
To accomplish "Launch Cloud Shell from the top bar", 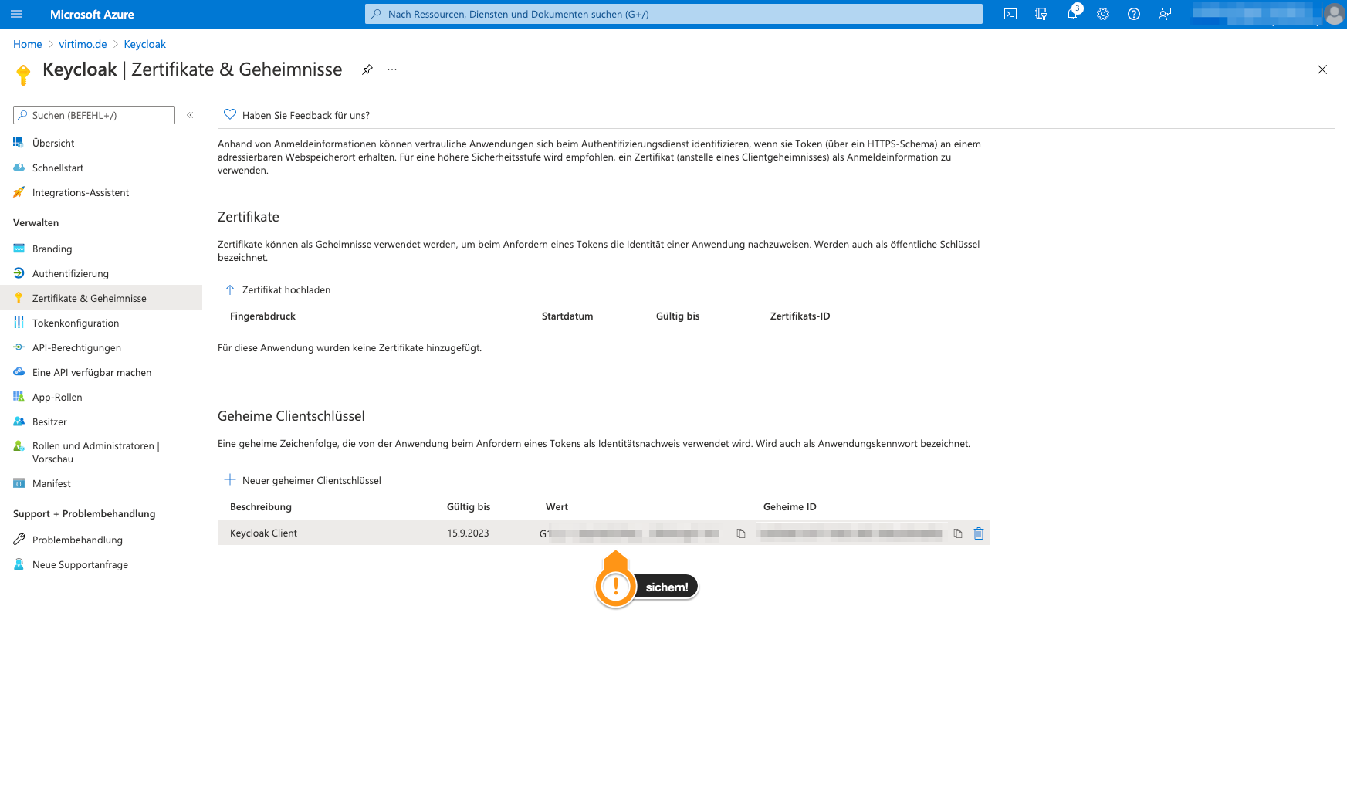I will click(1010, 13).
